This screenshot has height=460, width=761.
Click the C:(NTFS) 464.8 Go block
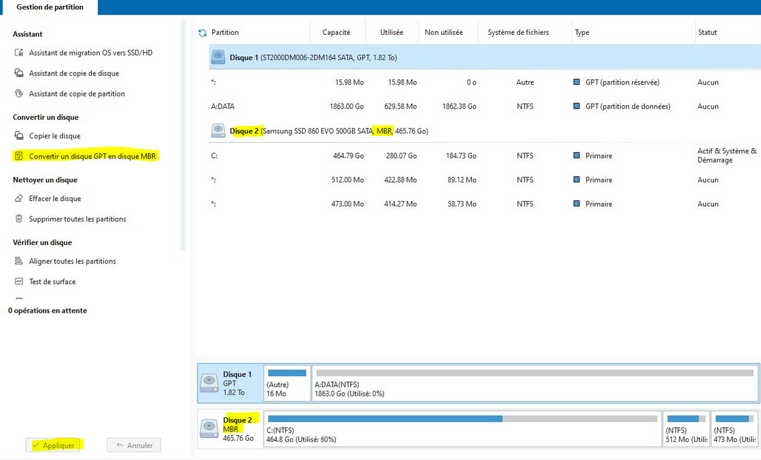pos(462,429)
